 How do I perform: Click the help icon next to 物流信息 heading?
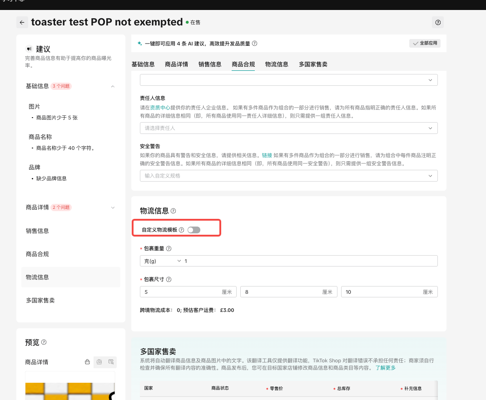(173, 211)
